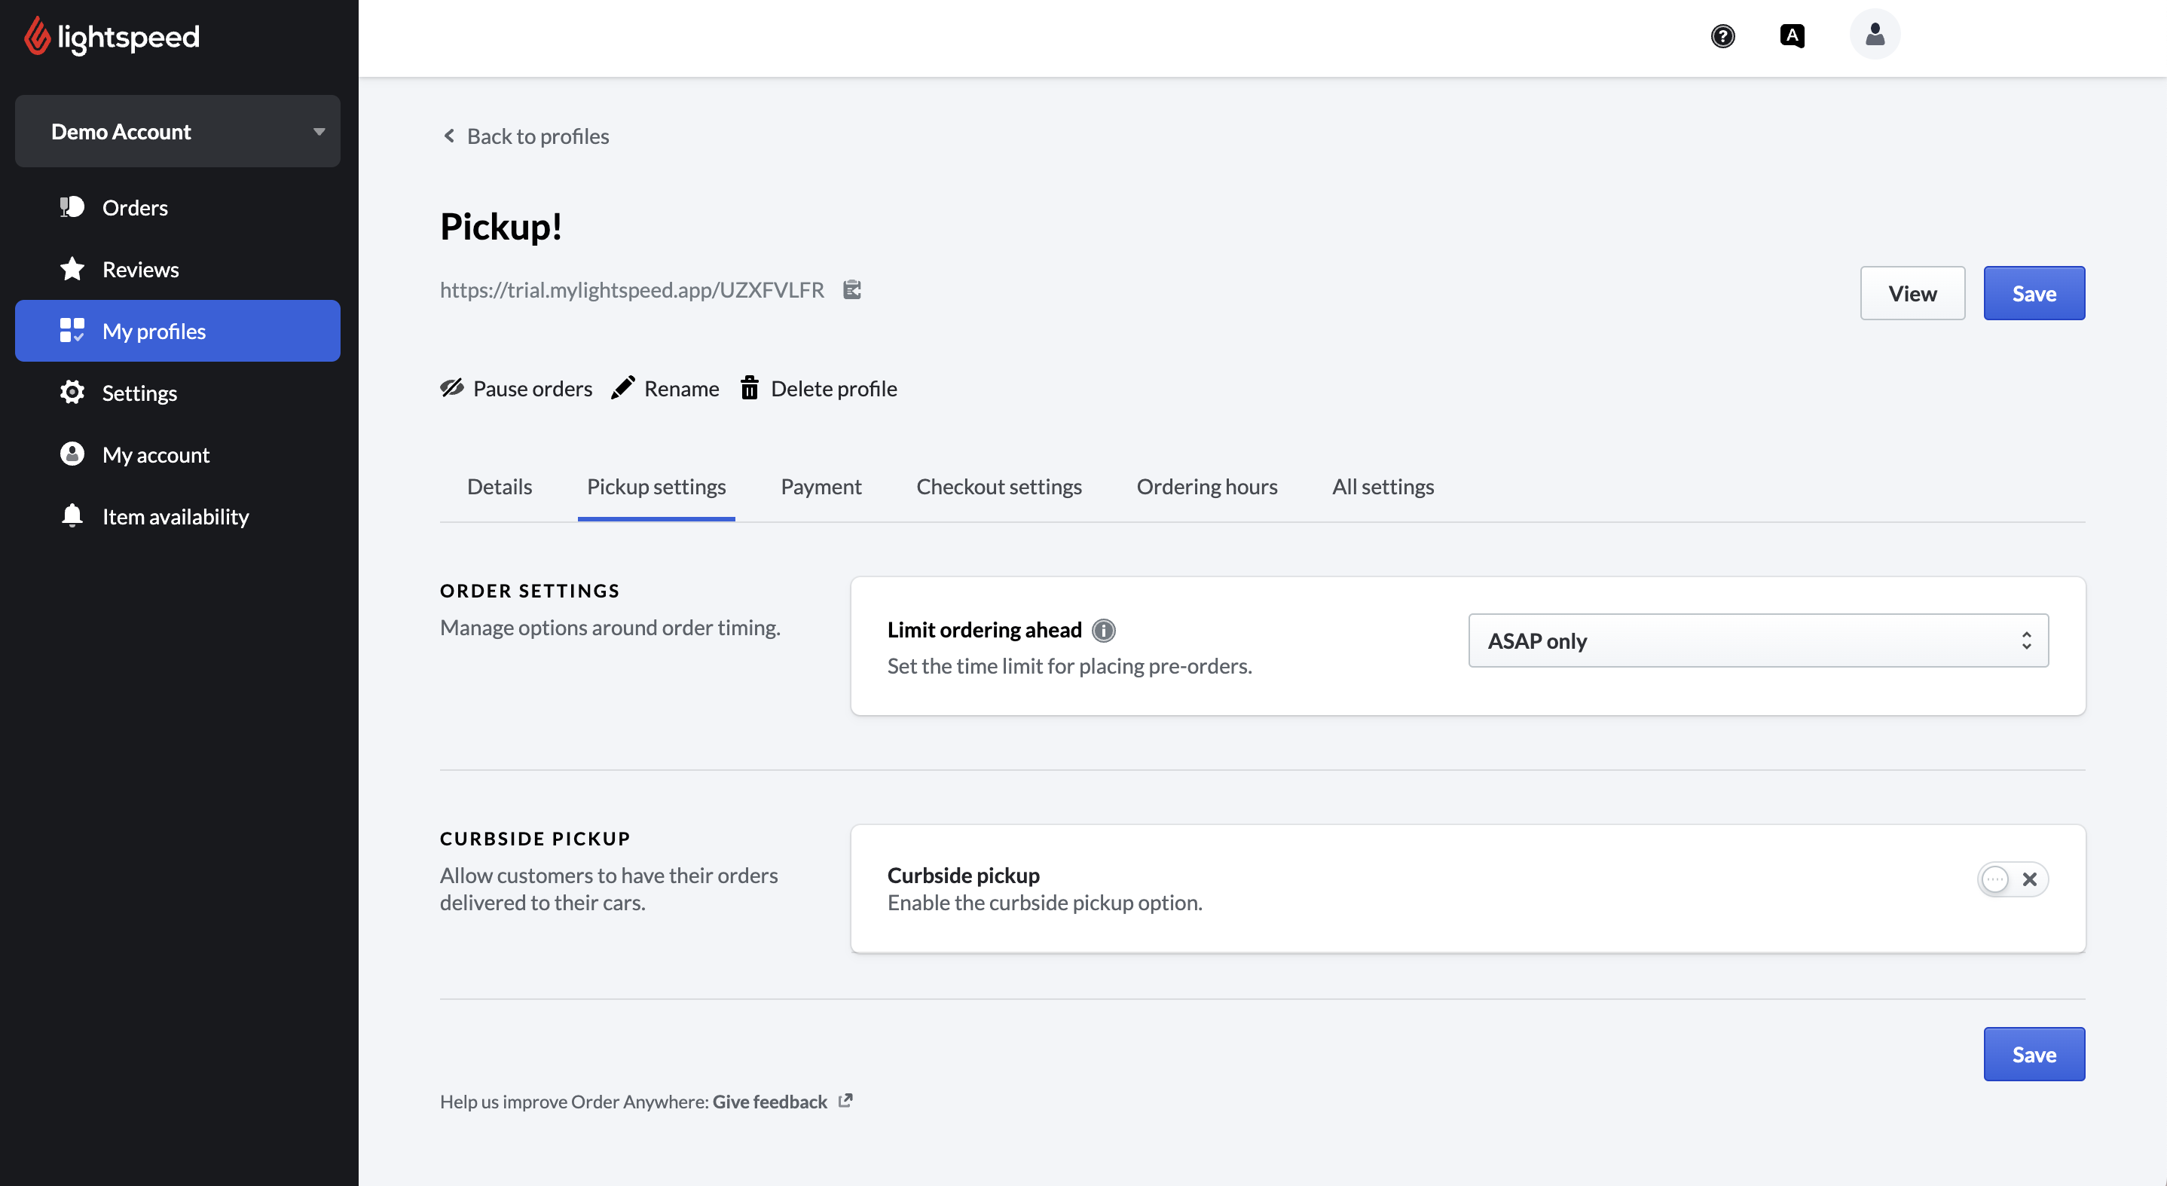Viewport: 2167px width, 1186px height.
Task: Open the ASAP only dropdown
Action: click(1758, 641)
